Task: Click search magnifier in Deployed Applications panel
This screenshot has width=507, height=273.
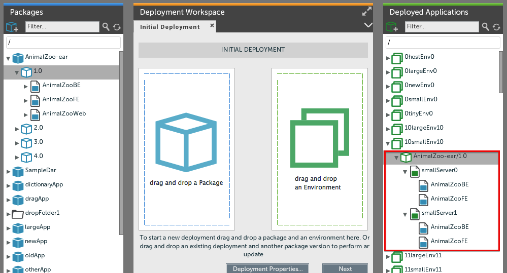Action: pos(486,27)
